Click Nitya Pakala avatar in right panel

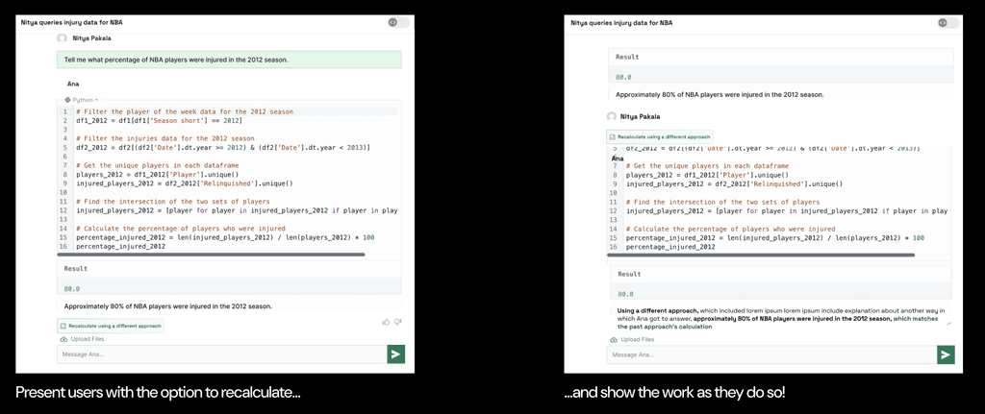point(611,116)
